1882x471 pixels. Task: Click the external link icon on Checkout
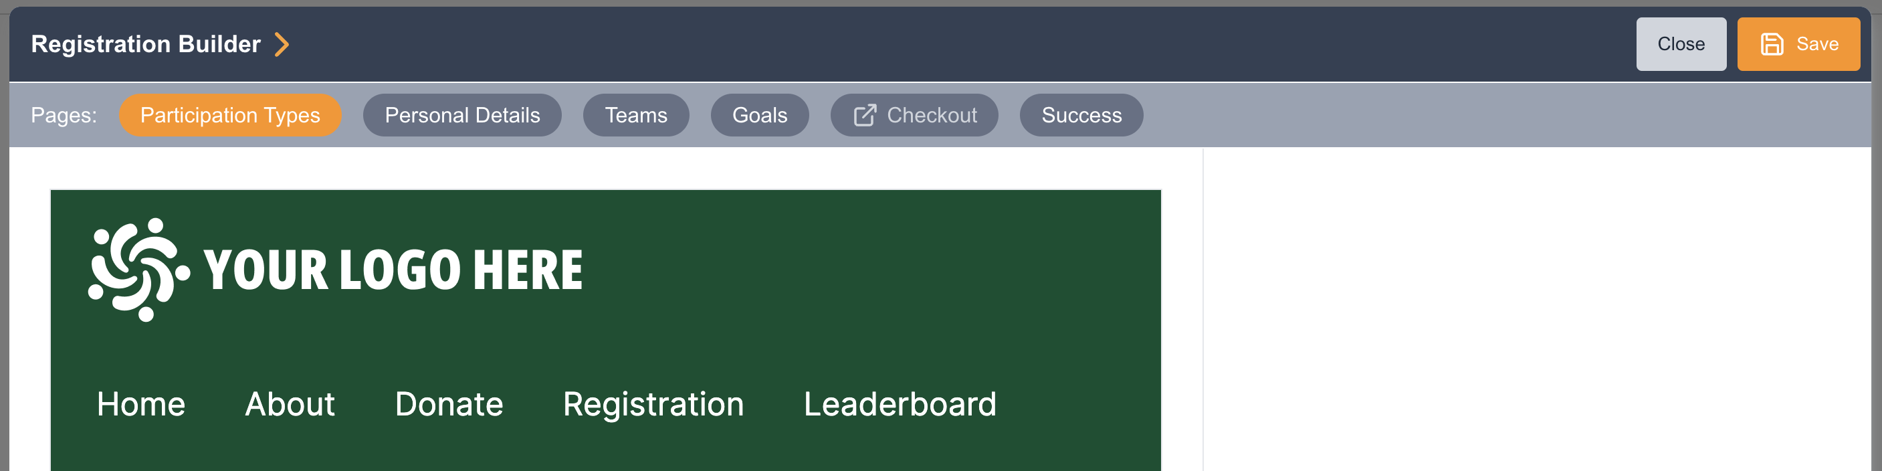click(x=865, y=116)
